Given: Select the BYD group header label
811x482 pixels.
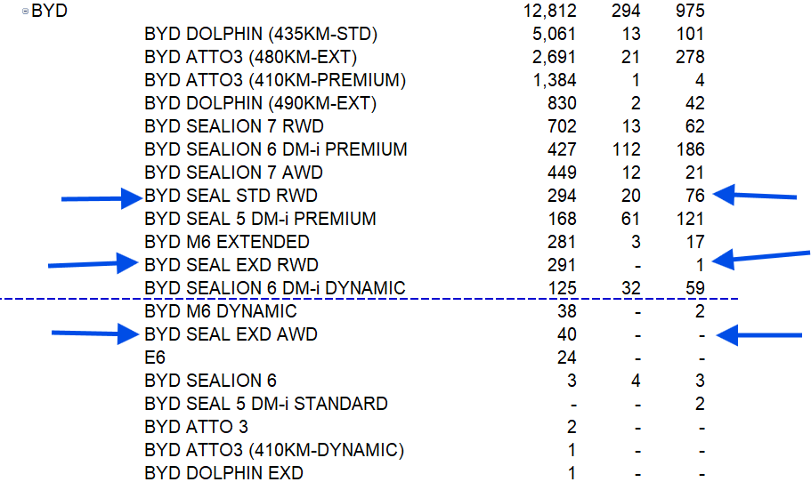Looking at the screenshot, I should pos(49,11).
